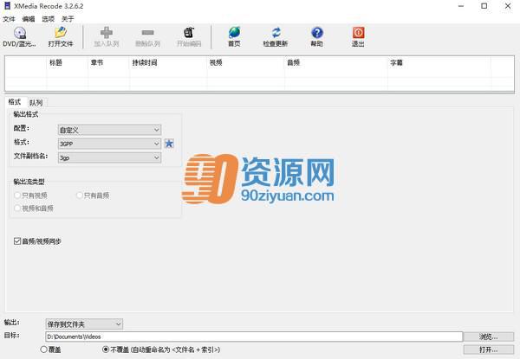Switch to the 格式 tab
The height and width of the screenshot is (359, 520).
coord(15,102)
